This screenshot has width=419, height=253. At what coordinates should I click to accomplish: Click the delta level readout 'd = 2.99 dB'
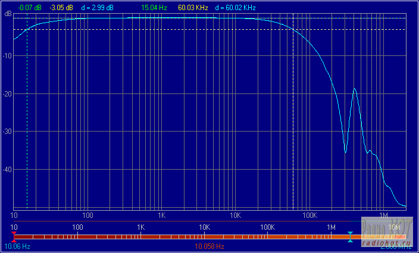click(97, 8)
